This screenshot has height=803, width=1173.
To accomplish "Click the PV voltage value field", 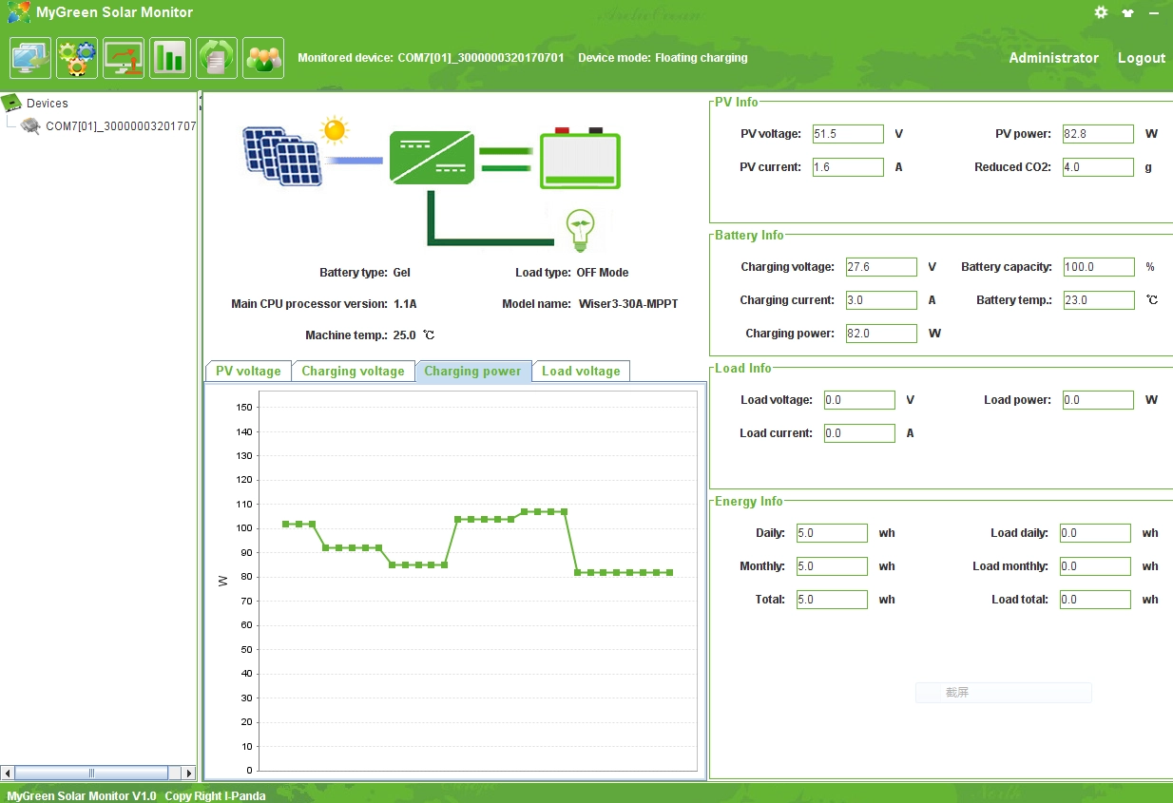I will click(848, 134).
